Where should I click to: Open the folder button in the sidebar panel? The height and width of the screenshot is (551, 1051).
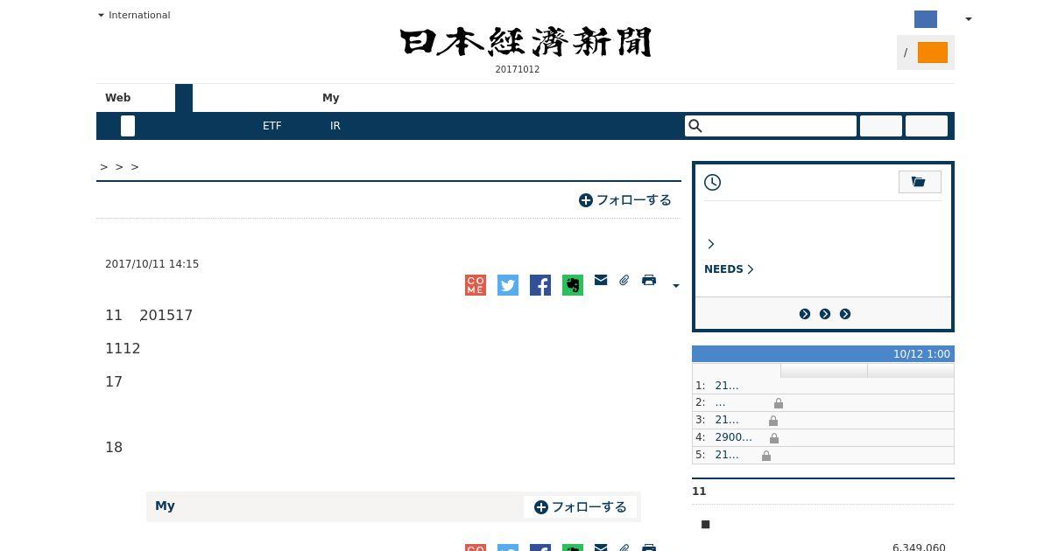[x=920, y=182]
